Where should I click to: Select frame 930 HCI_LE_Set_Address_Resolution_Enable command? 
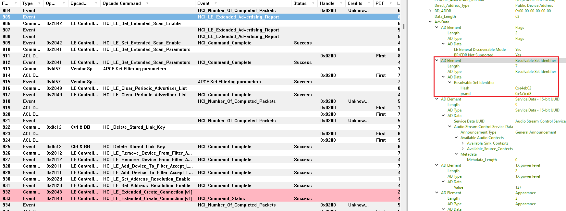pyautogui.click(x=200, y=179)
